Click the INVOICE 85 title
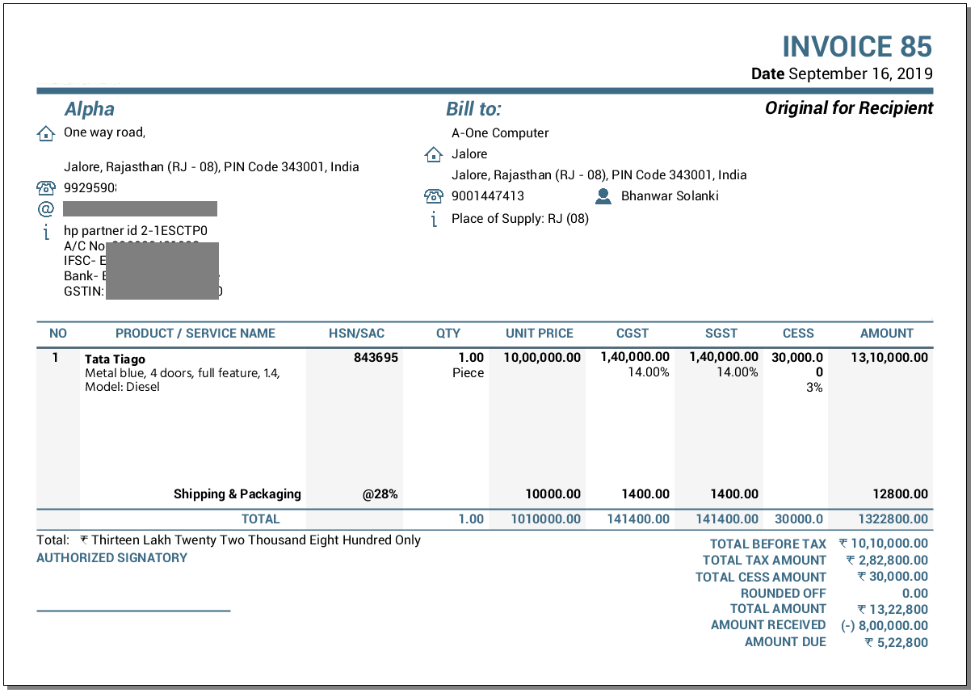Viewport: 975px width, 693px height. point(857,47)
